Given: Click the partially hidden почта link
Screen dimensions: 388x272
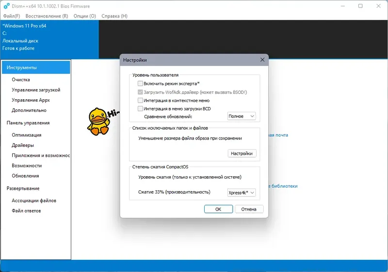Looking at the screenshot, I should (278, 135).
